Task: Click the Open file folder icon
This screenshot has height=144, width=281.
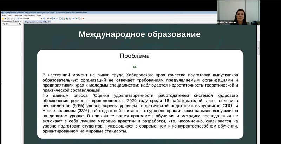Action: tap(2, 18)
